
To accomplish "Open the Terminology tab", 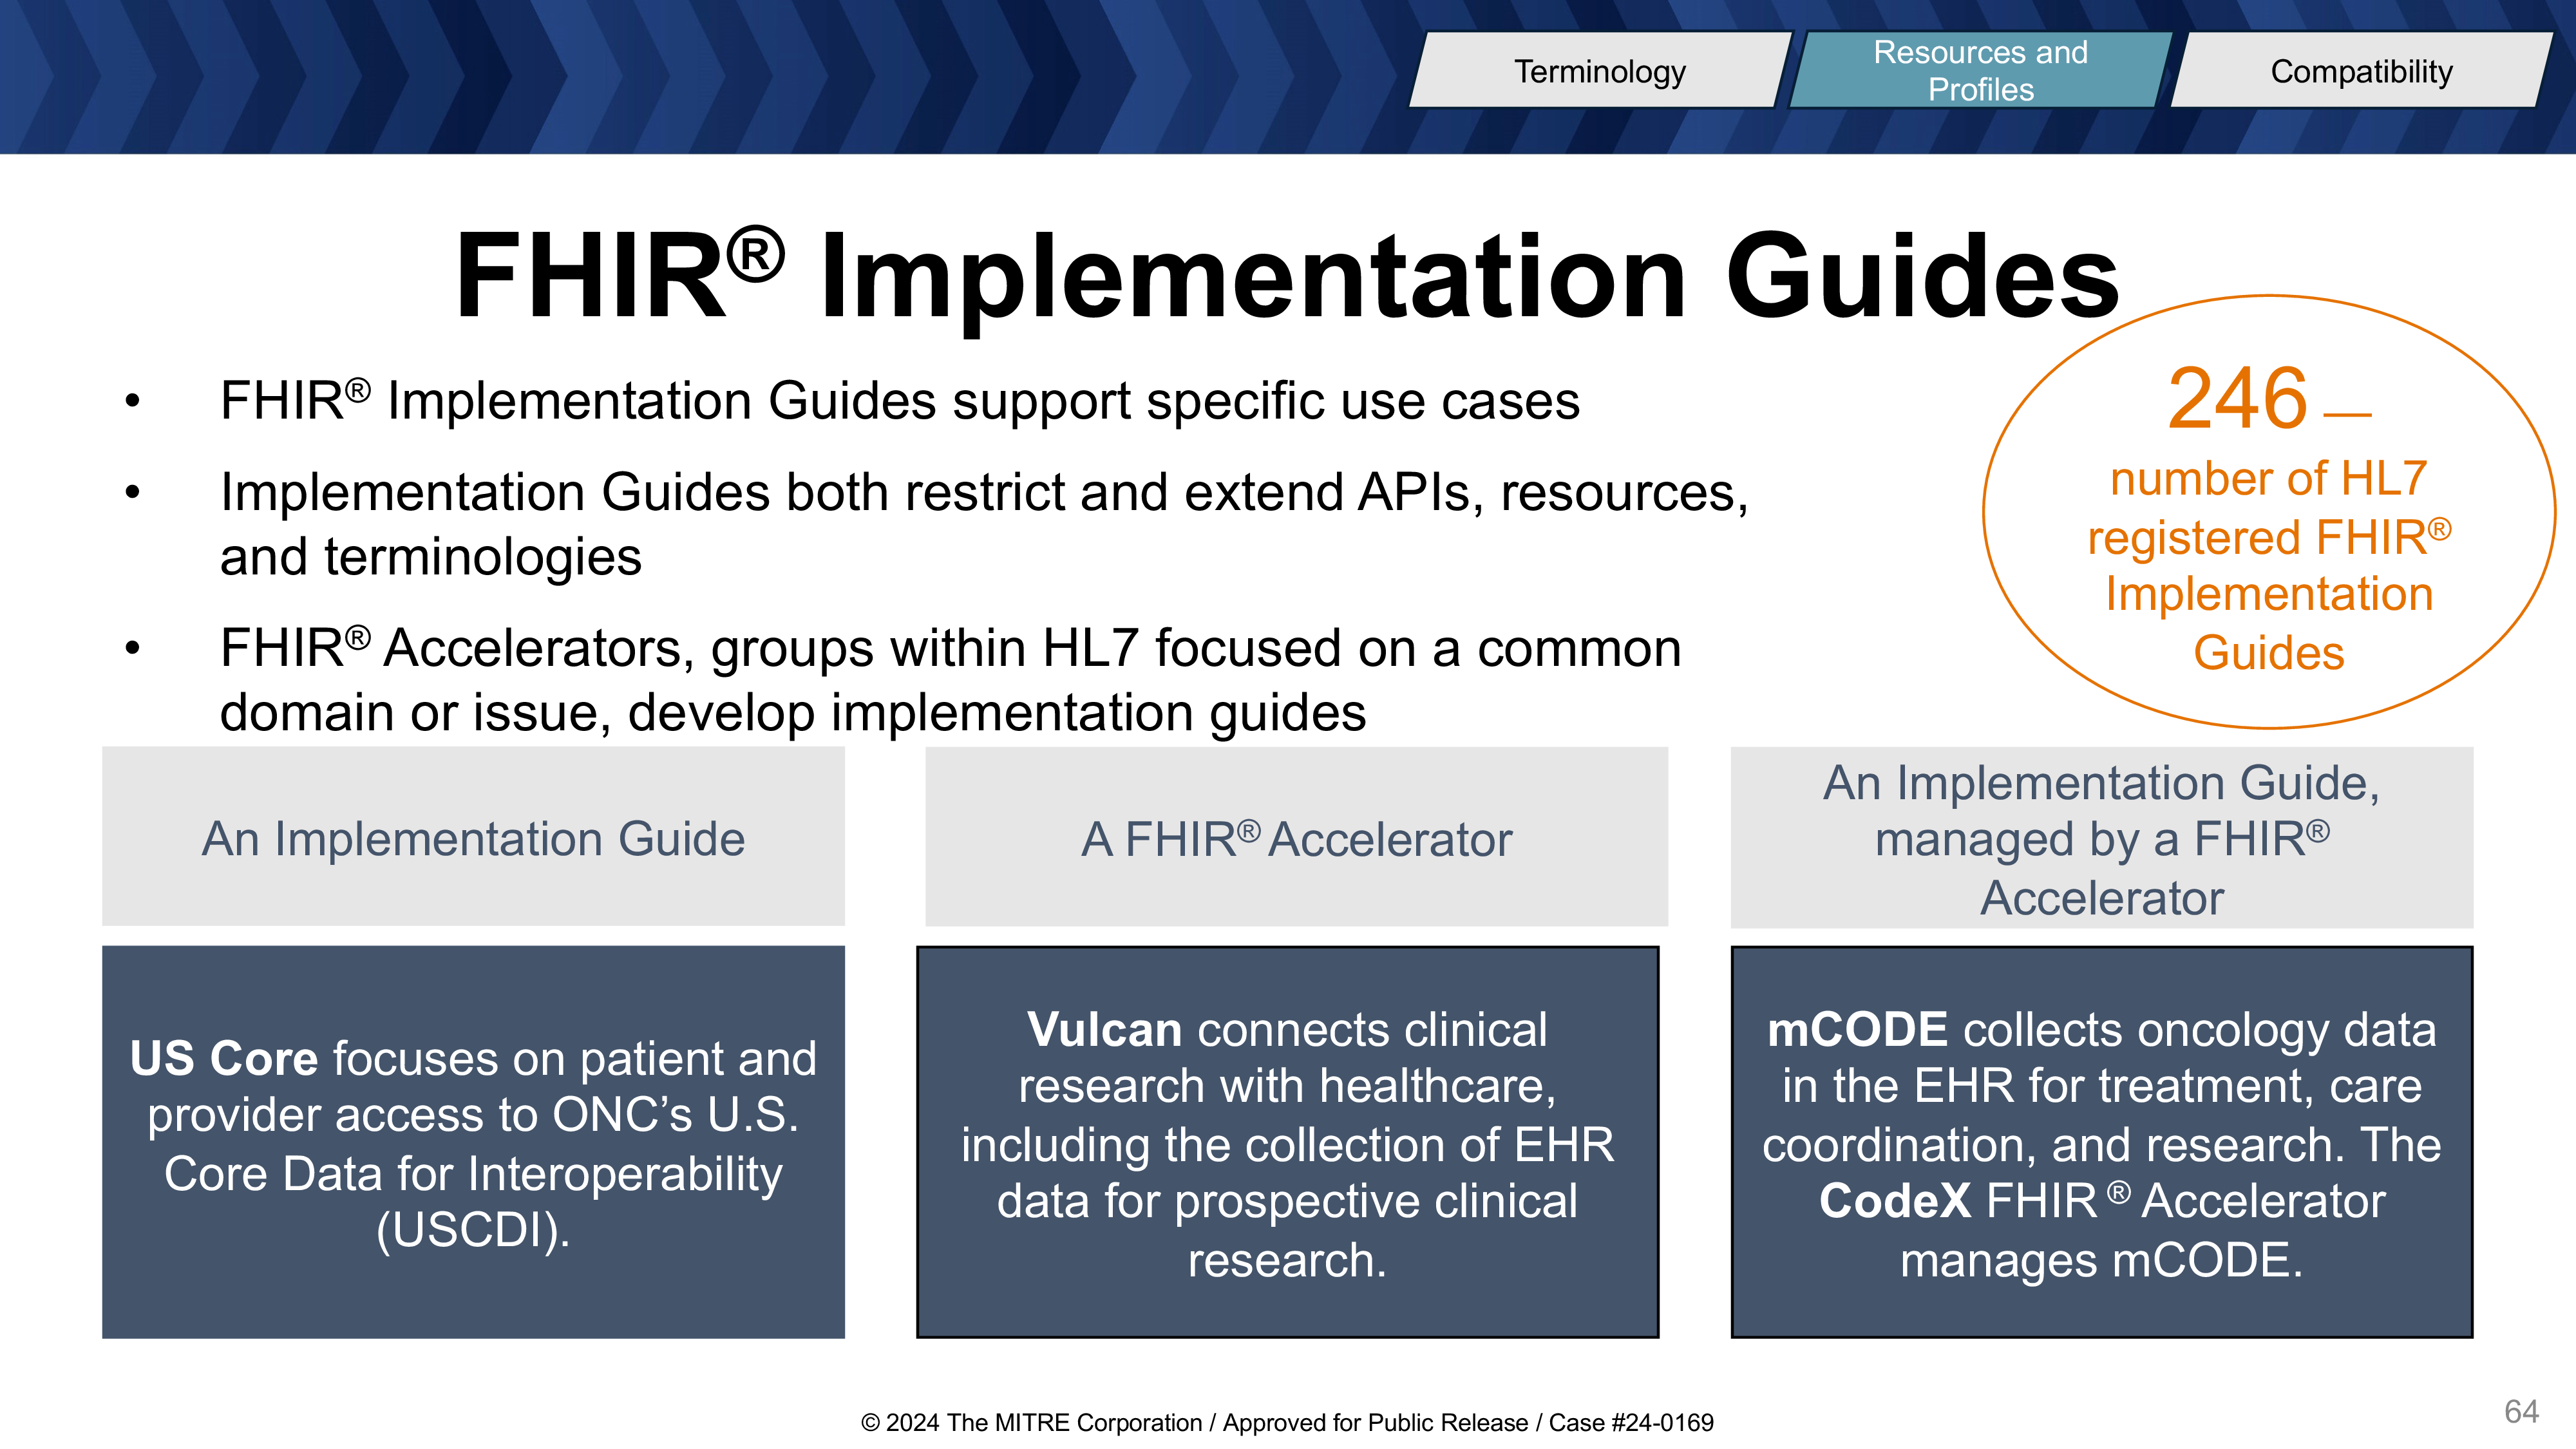I will pos(1599,71).
